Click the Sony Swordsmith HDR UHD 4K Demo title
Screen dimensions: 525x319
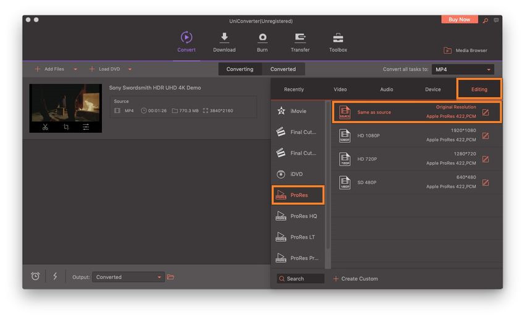click(x=155, y=88)
